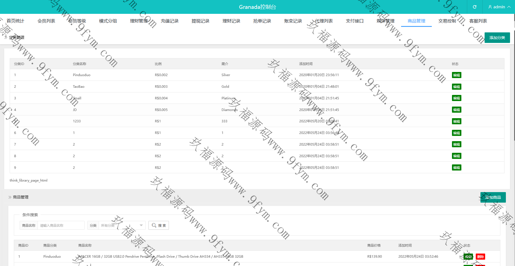The height and width of the screenshot is (266, 515).
Task: Click the refresh icon in header
Action: coord(475,7)
